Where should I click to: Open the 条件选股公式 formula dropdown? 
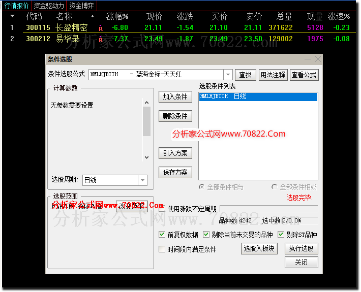pos(228,75)
